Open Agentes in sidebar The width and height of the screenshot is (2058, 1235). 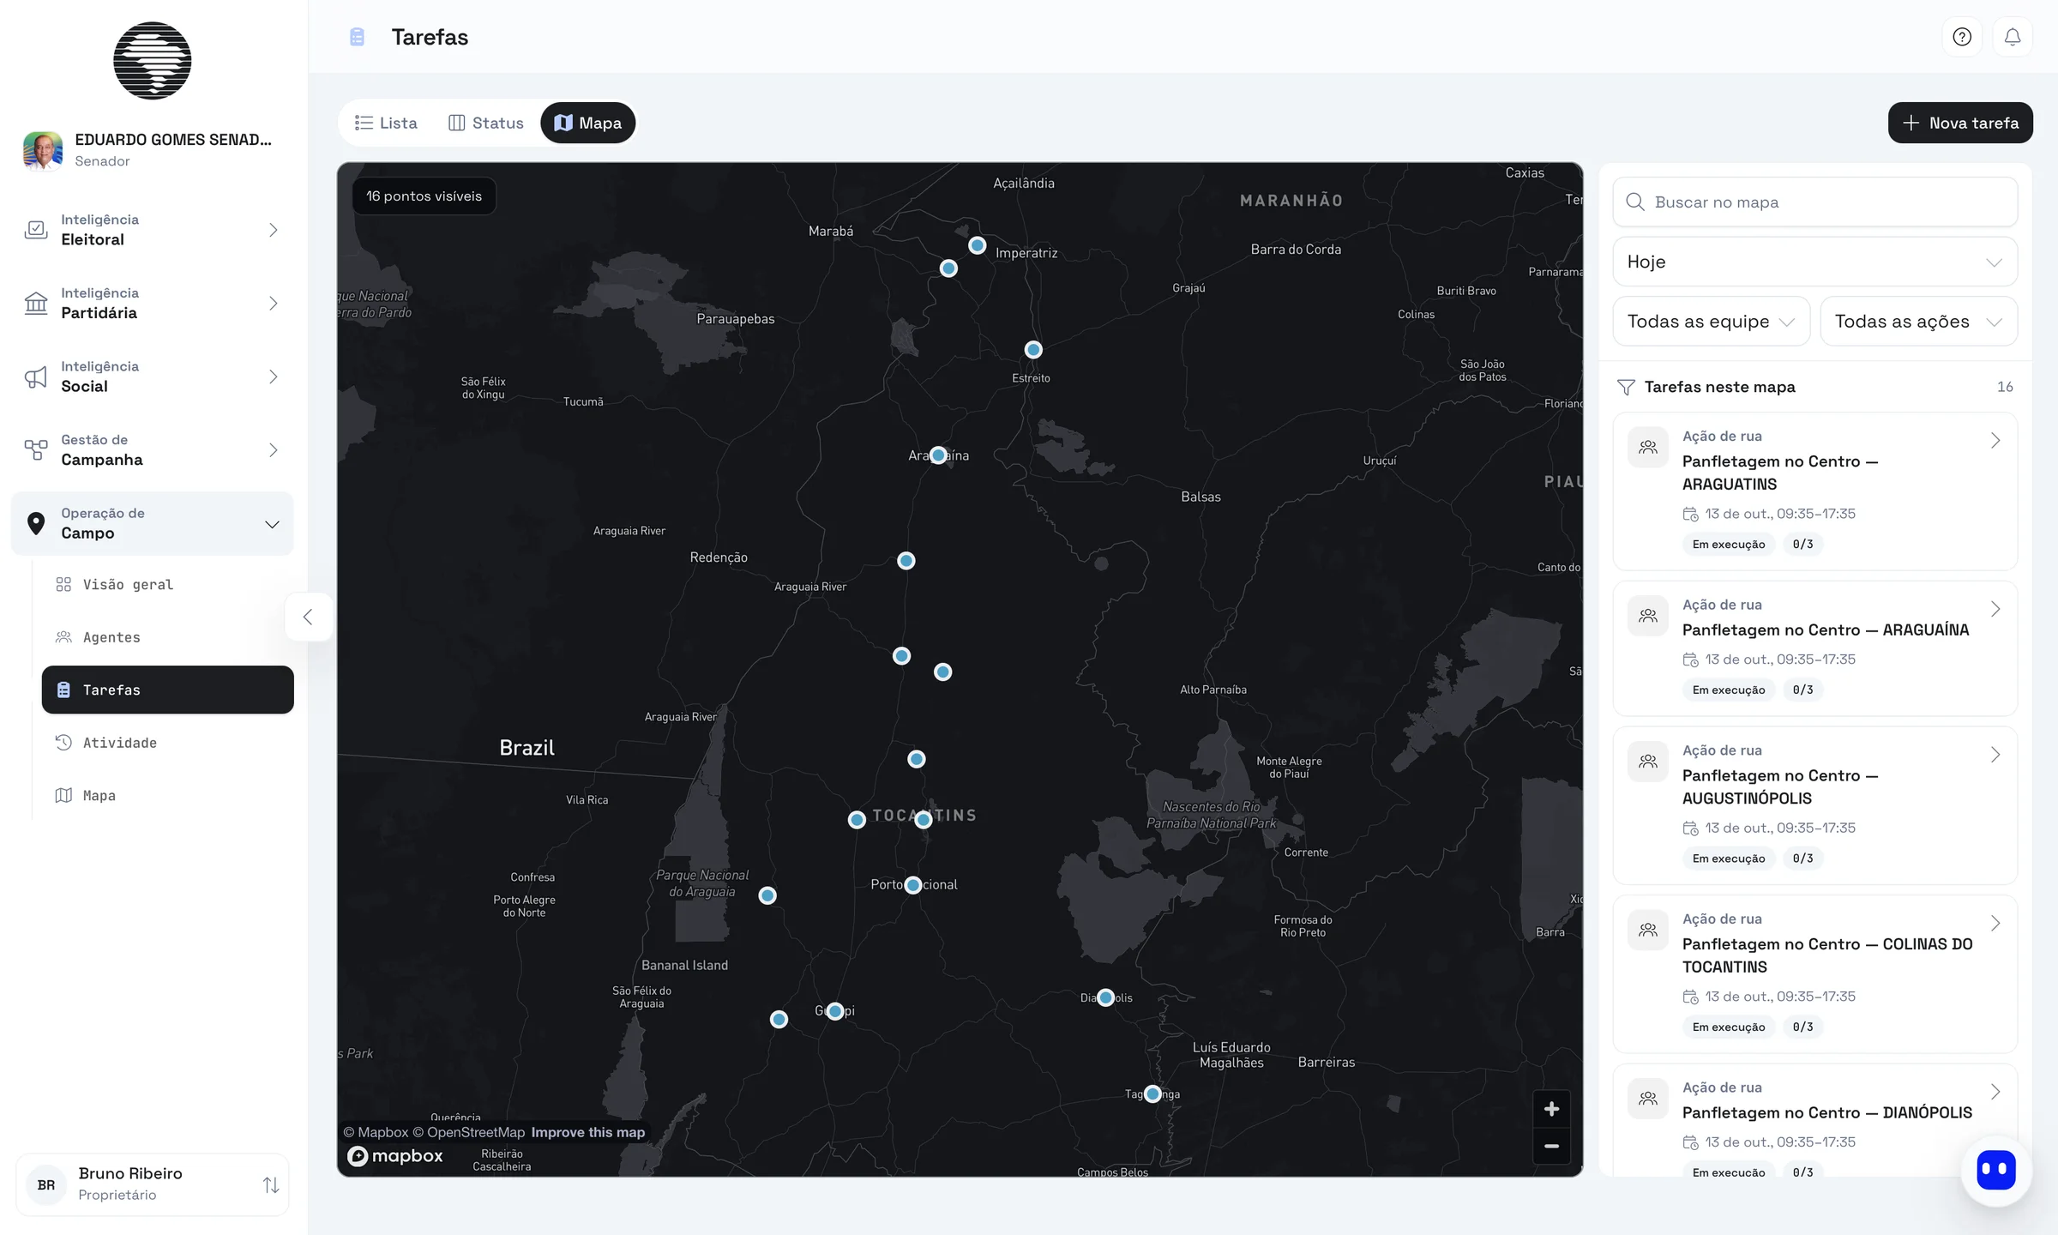point(167,637)
